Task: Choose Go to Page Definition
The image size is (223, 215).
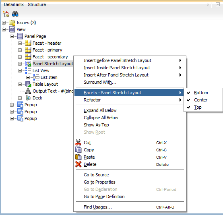Action: 130,196
